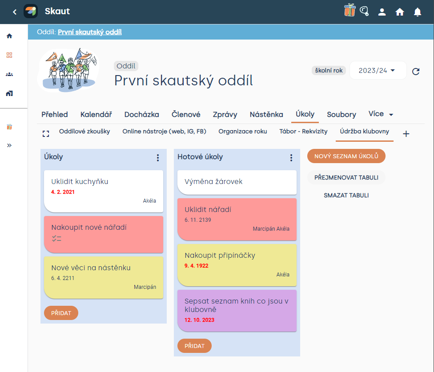Open the chat bubble icon in the header

pyautogui.click(x=364, y=11)
